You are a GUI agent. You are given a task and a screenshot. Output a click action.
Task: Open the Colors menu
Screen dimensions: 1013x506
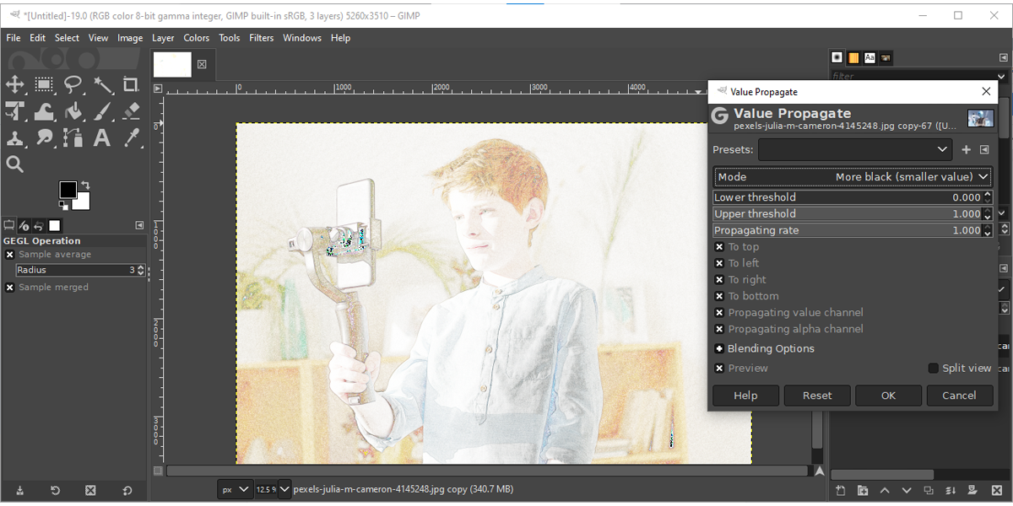pyautogui.click(x=196, y=37)
